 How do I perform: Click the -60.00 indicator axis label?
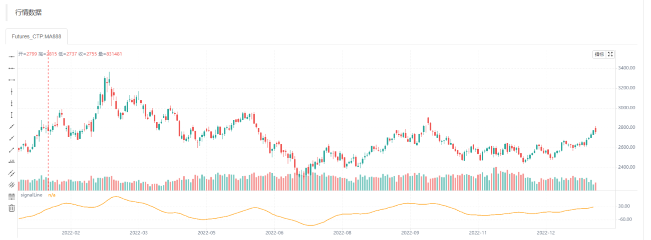coord(625,220)
